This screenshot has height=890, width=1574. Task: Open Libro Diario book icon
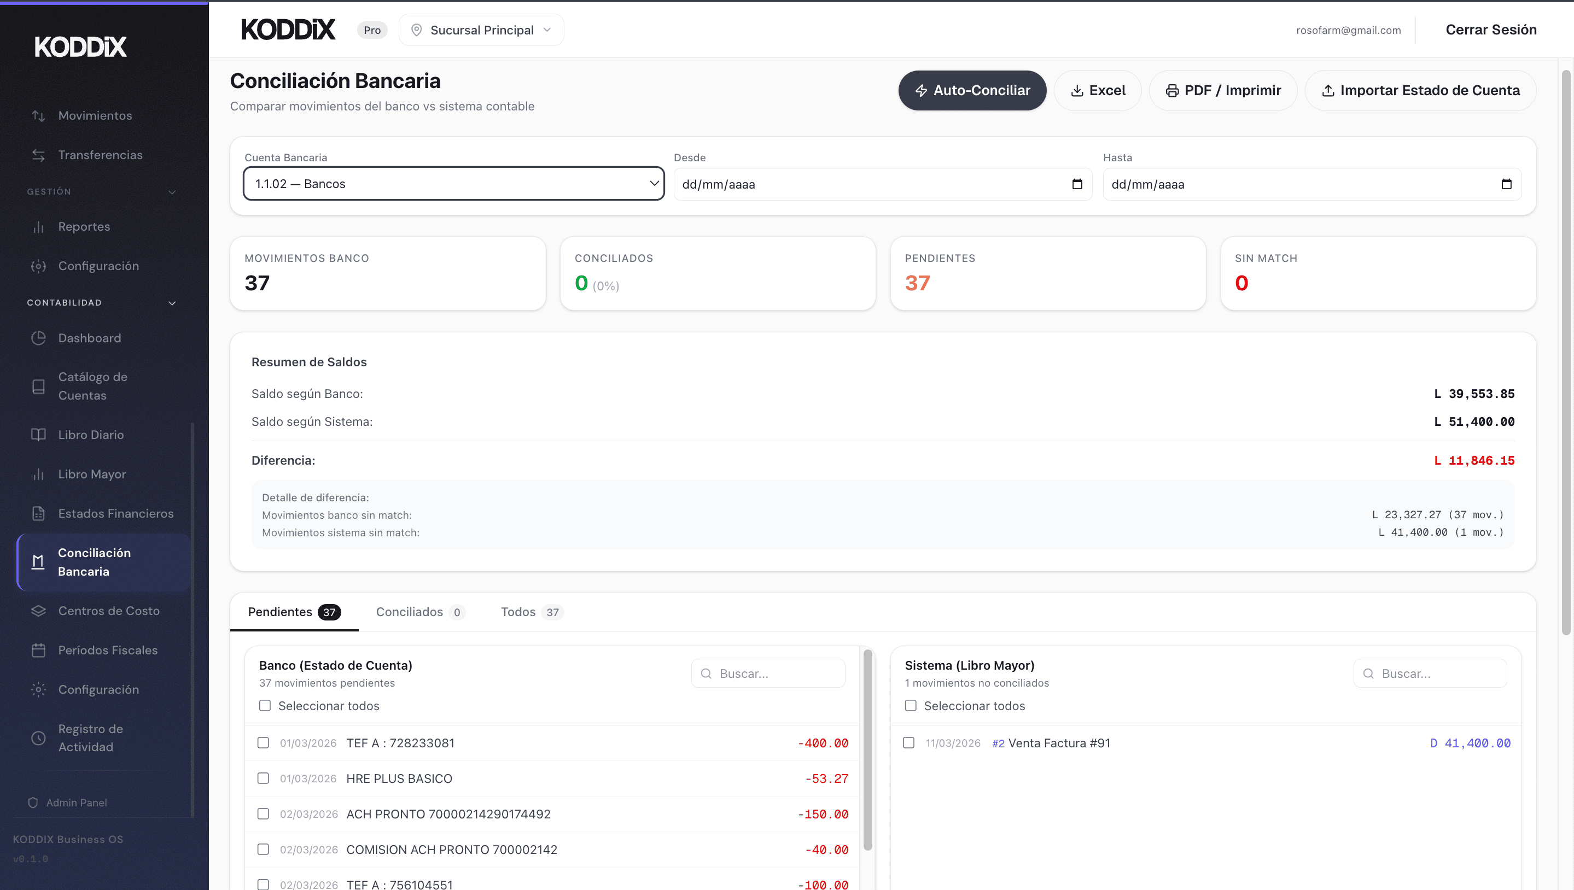[x=38, y=435]
